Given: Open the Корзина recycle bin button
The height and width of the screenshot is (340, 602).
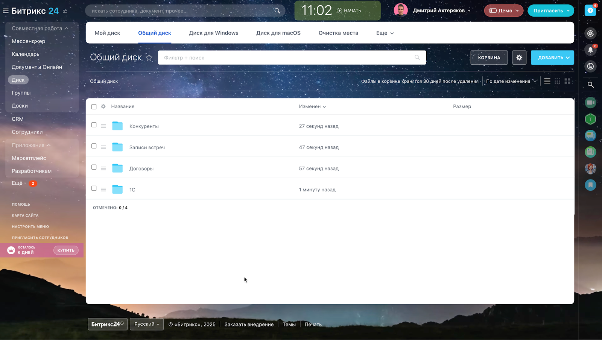Looking at the screenshot, I should 489,58.
